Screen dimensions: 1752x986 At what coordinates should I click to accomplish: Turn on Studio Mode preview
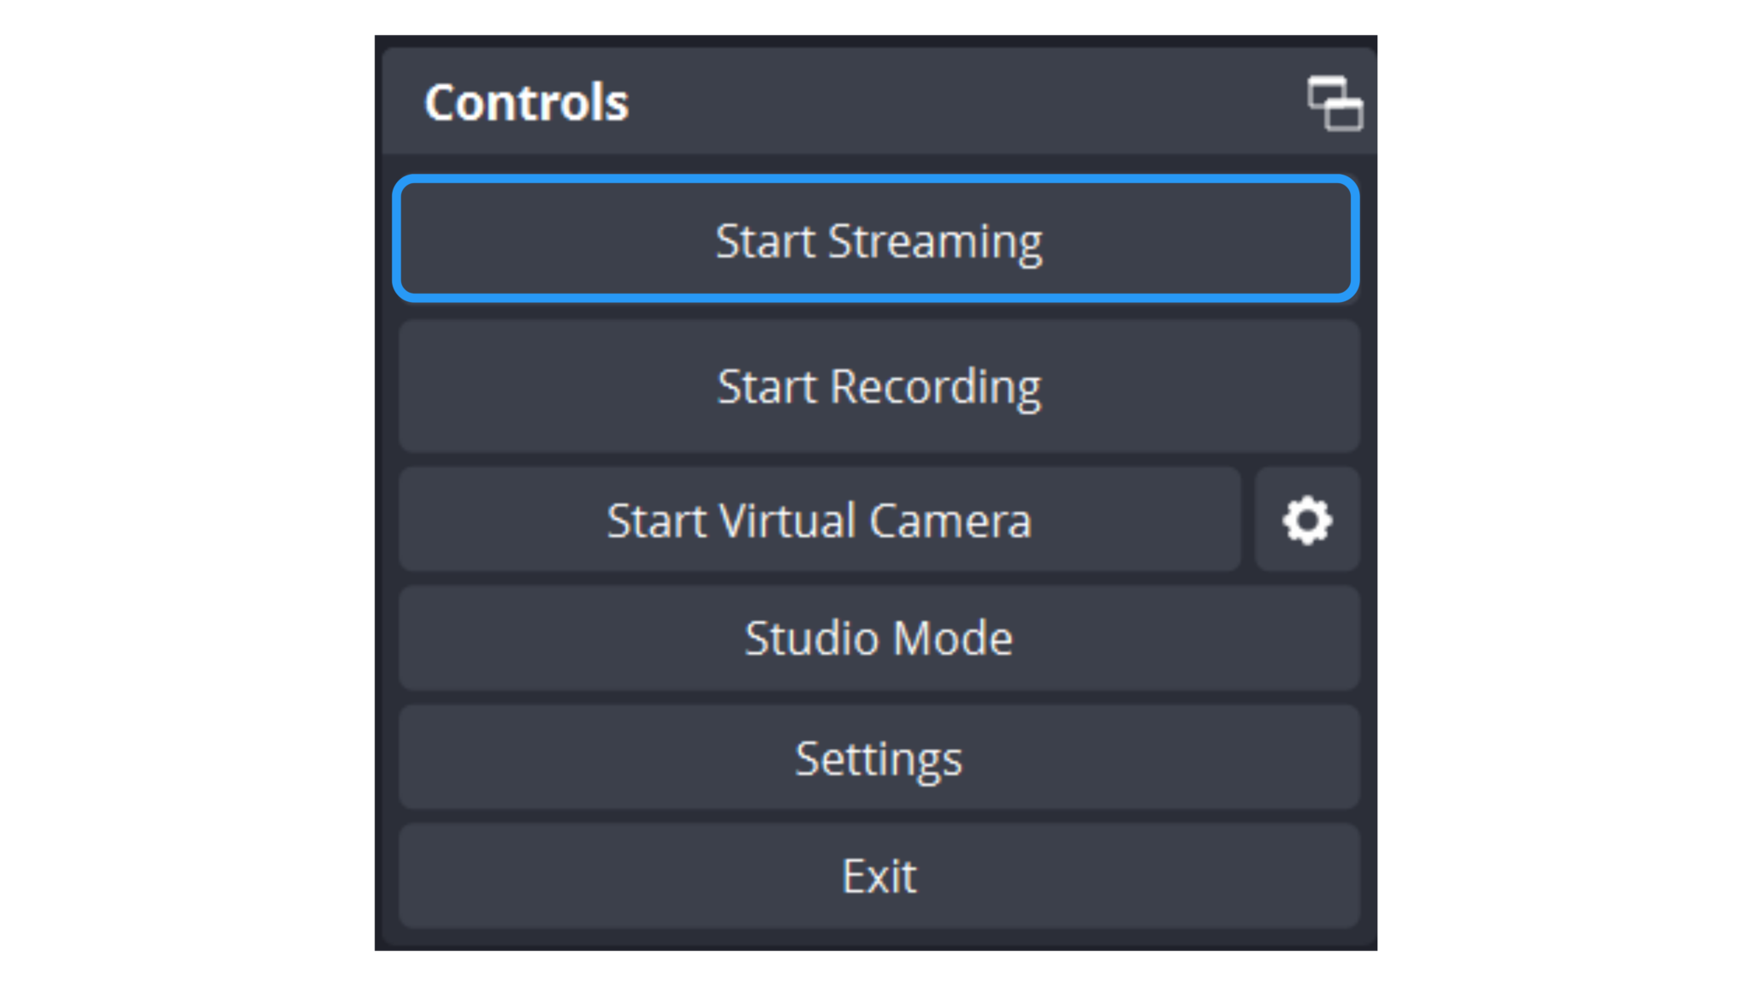click(879, 638)
